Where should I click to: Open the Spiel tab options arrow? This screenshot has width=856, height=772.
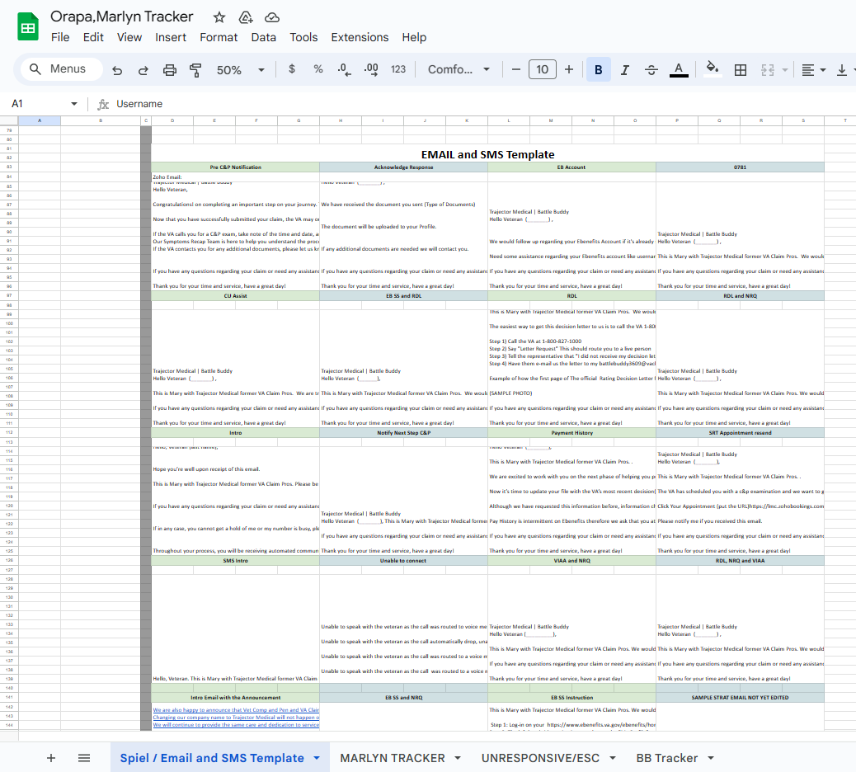pos(317,758)
